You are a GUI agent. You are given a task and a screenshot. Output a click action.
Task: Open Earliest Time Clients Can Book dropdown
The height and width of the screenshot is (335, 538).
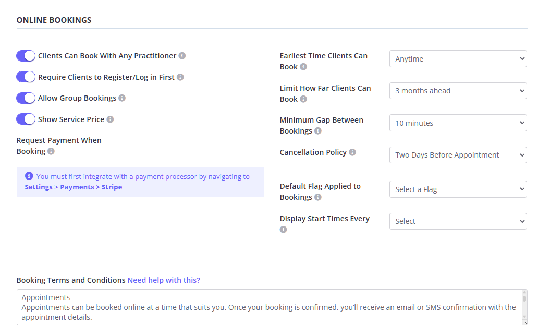(x=458, y=59)
